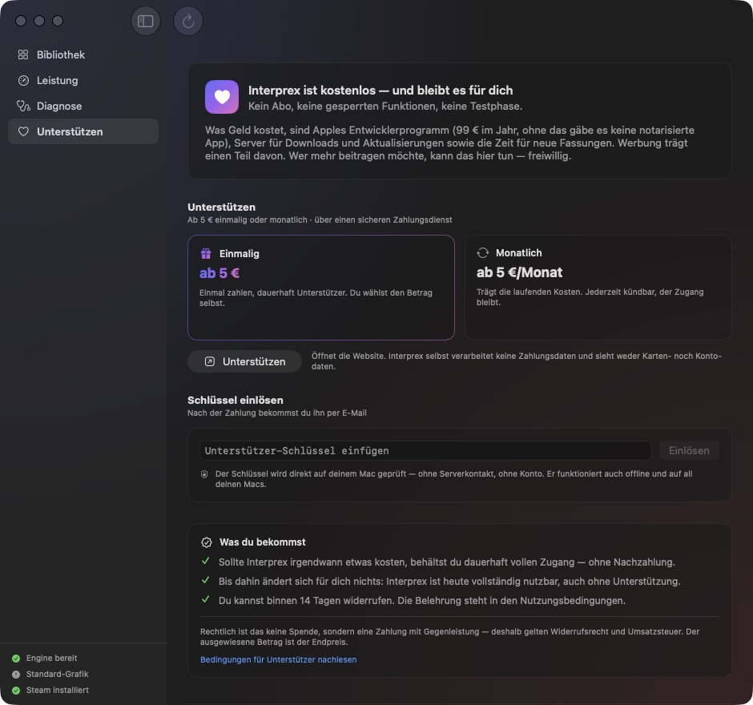753x705 pixels.
Task: Click the recurring arrows icon by Monatlich
Action: (482, 252)
